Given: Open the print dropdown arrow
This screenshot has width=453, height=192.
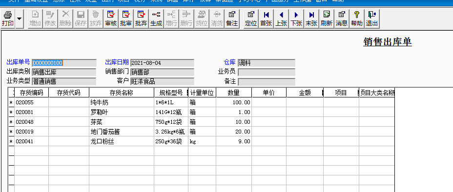Looking at the screenshot, I should tap(20, 19).
